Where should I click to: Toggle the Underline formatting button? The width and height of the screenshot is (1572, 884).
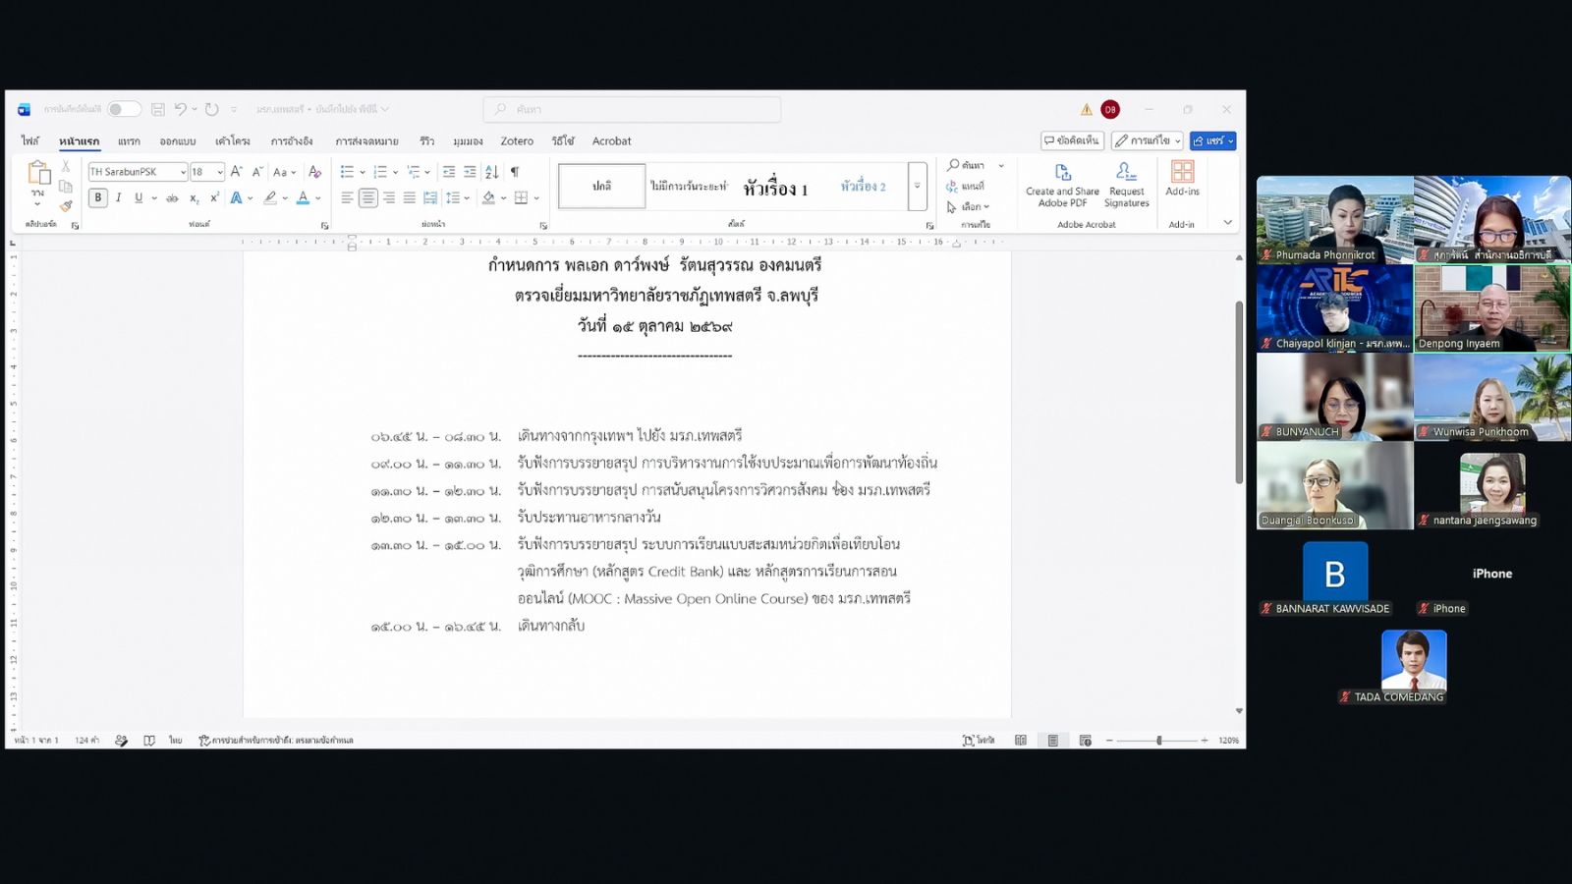(139, 197)
